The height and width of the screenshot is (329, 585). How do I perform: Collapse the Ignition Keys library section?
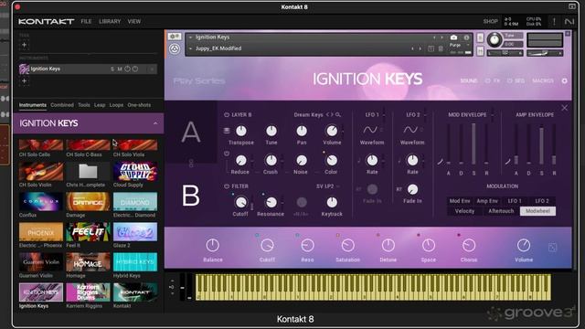coord(155,123)
